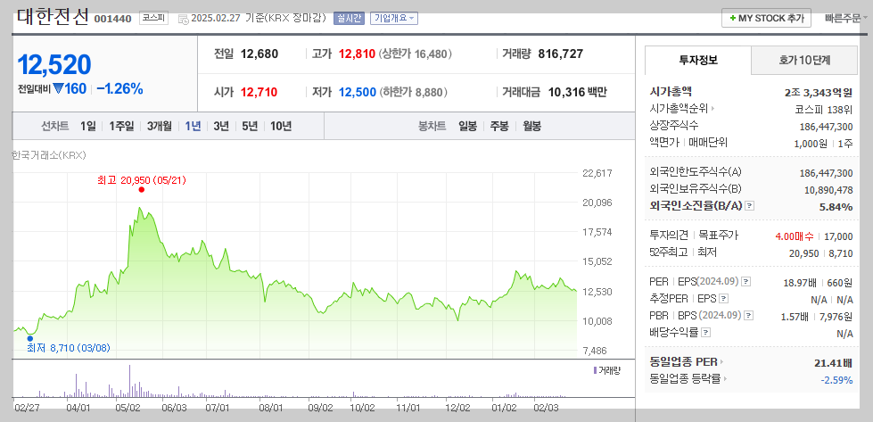Click the 4.00매수 investment opinion
Screen dimensions: 873x422
pyautogui.click(x=794, y=236)
